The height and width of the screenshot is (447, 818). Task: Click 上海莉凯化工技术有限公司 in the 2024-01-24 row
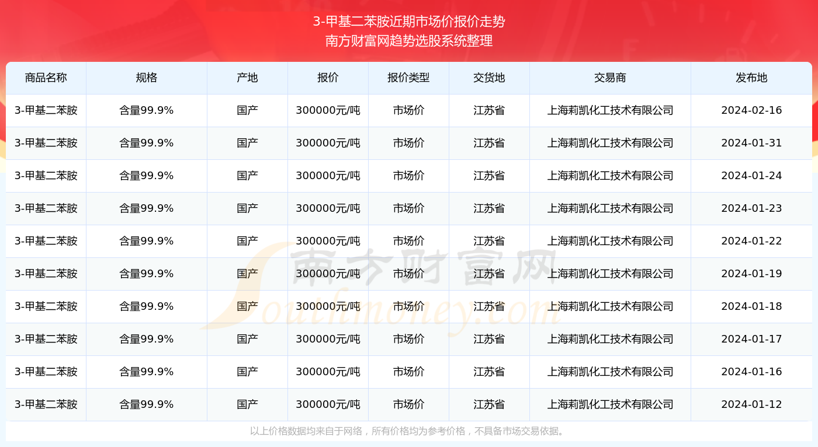tap(610, 176)
